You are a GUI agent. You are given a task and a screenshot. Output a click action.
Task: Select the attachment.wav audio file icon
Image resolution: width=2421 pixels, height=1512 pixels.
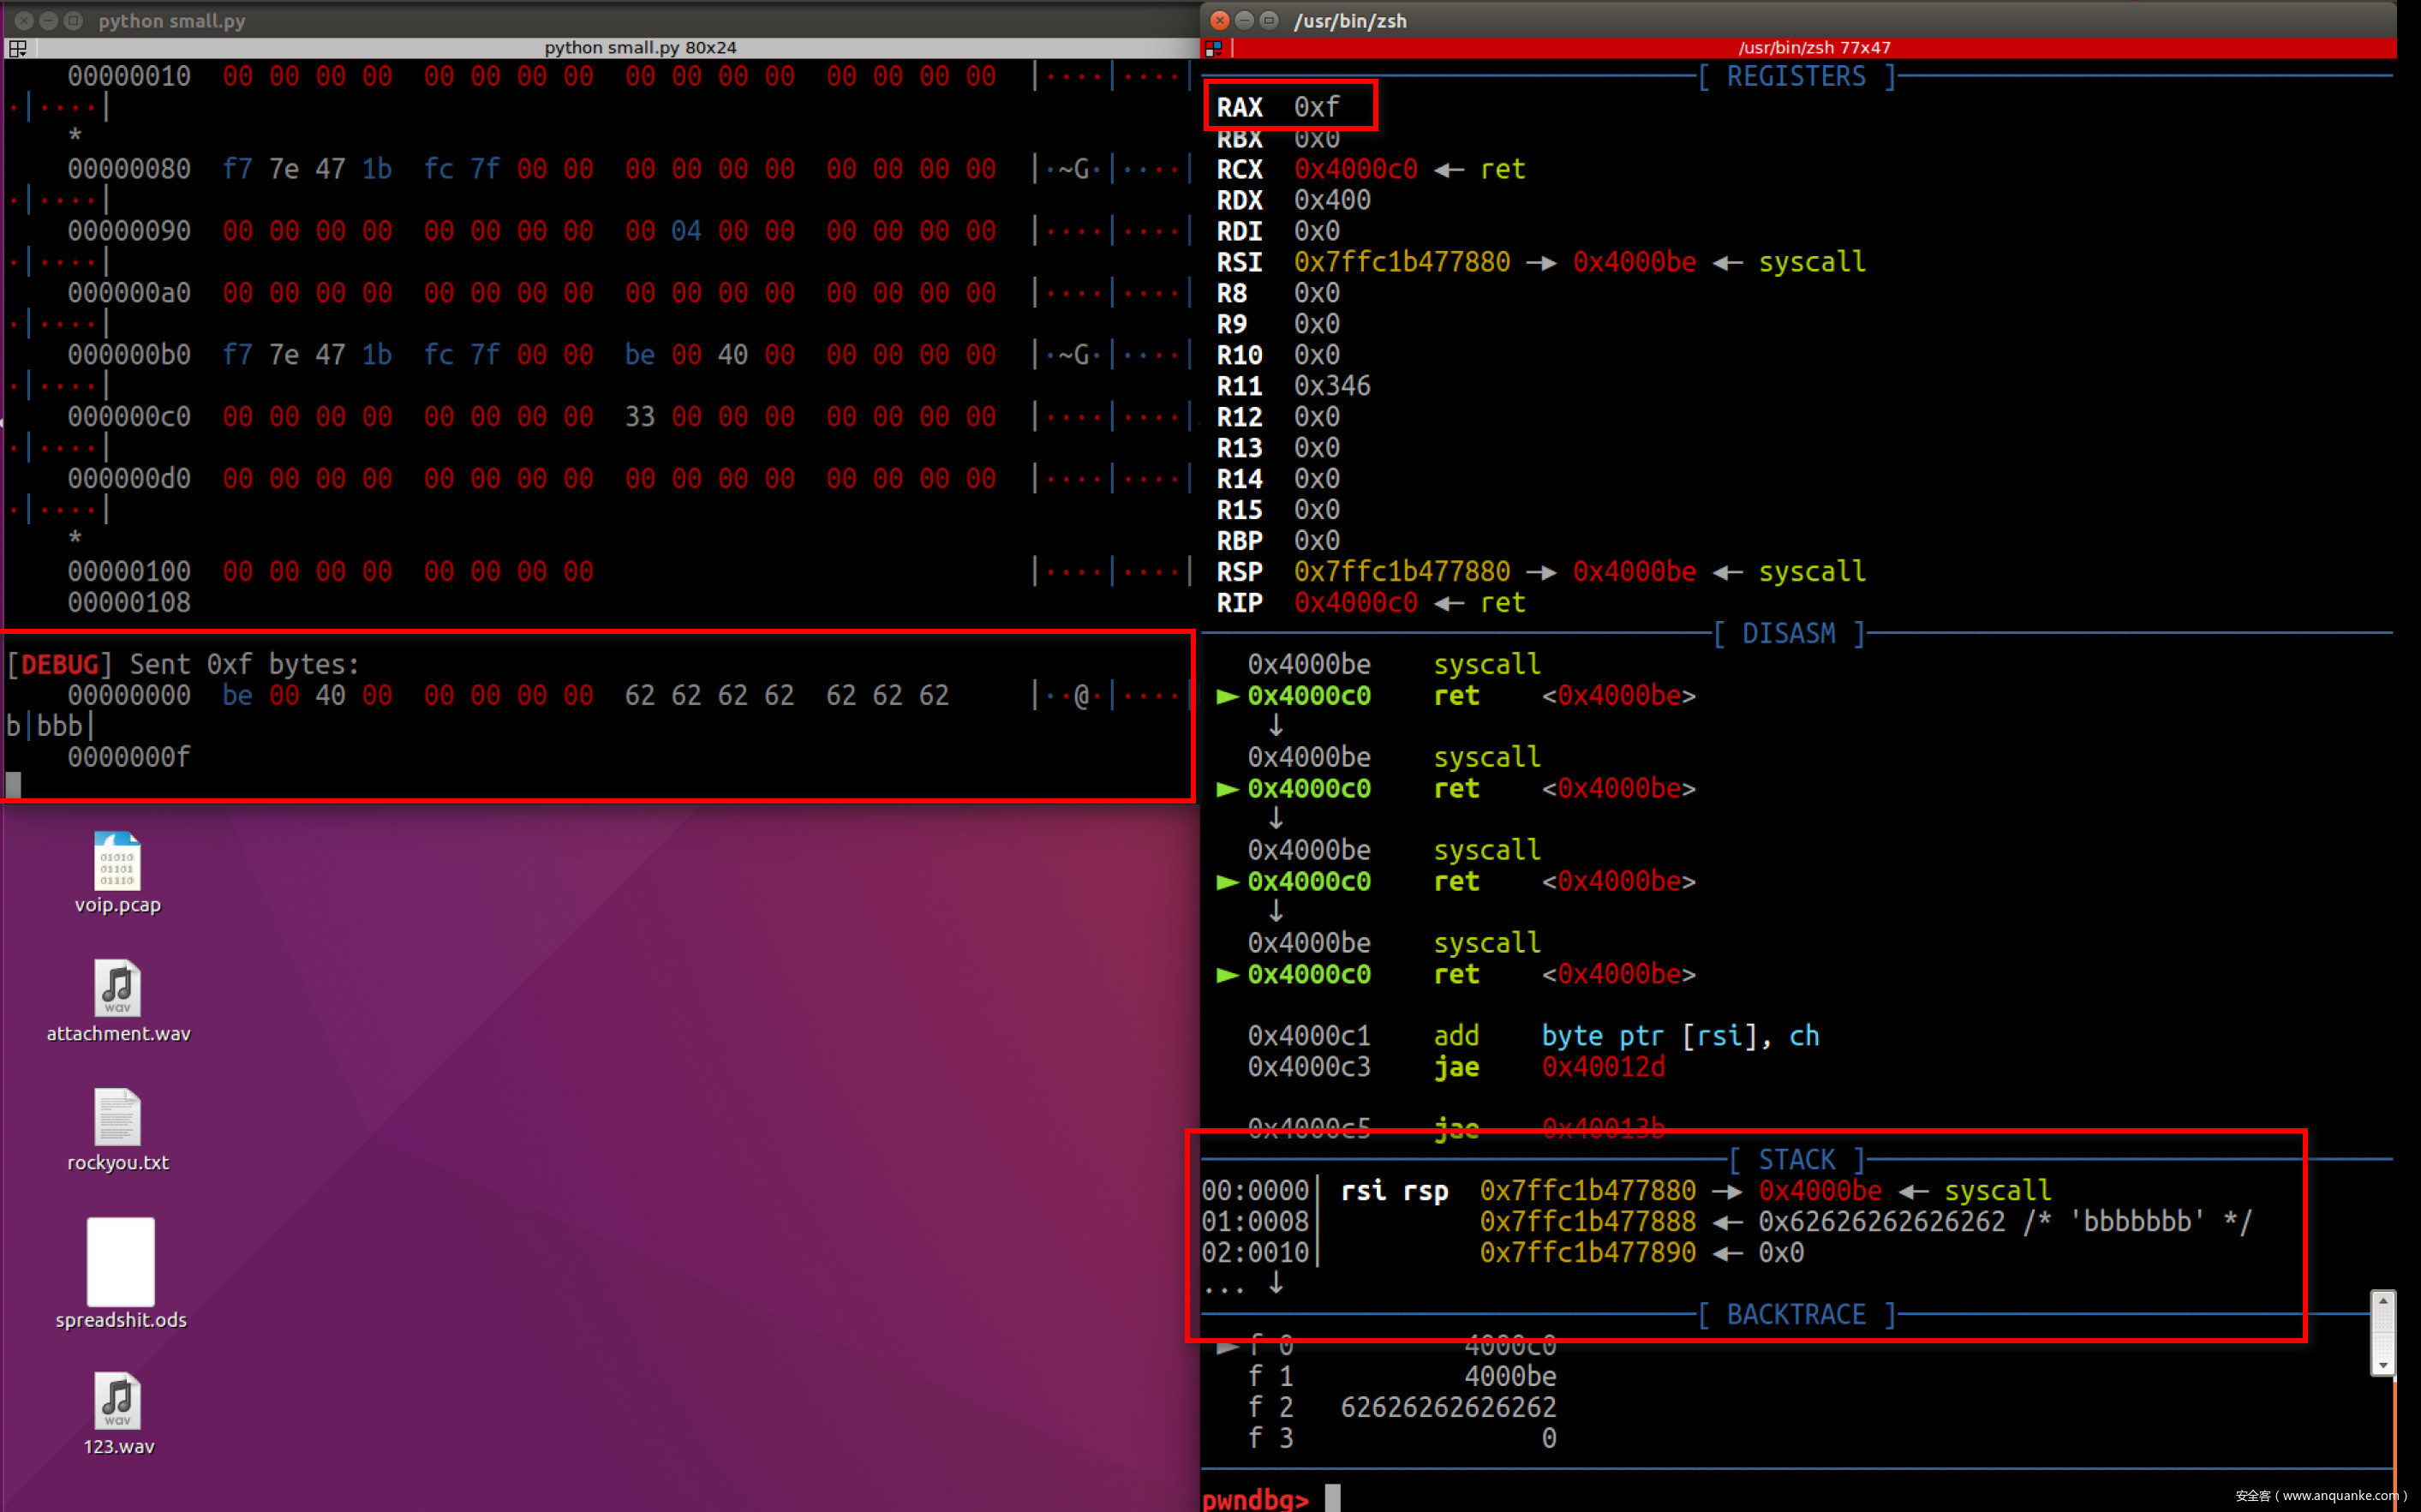(x=118, y=988)
